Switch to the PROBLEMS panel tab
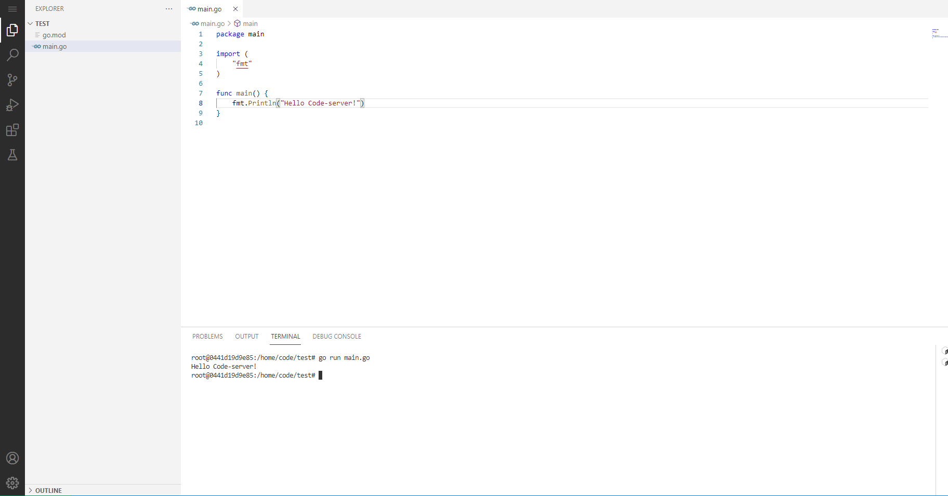Screen dimensions: 948x496 207,337
